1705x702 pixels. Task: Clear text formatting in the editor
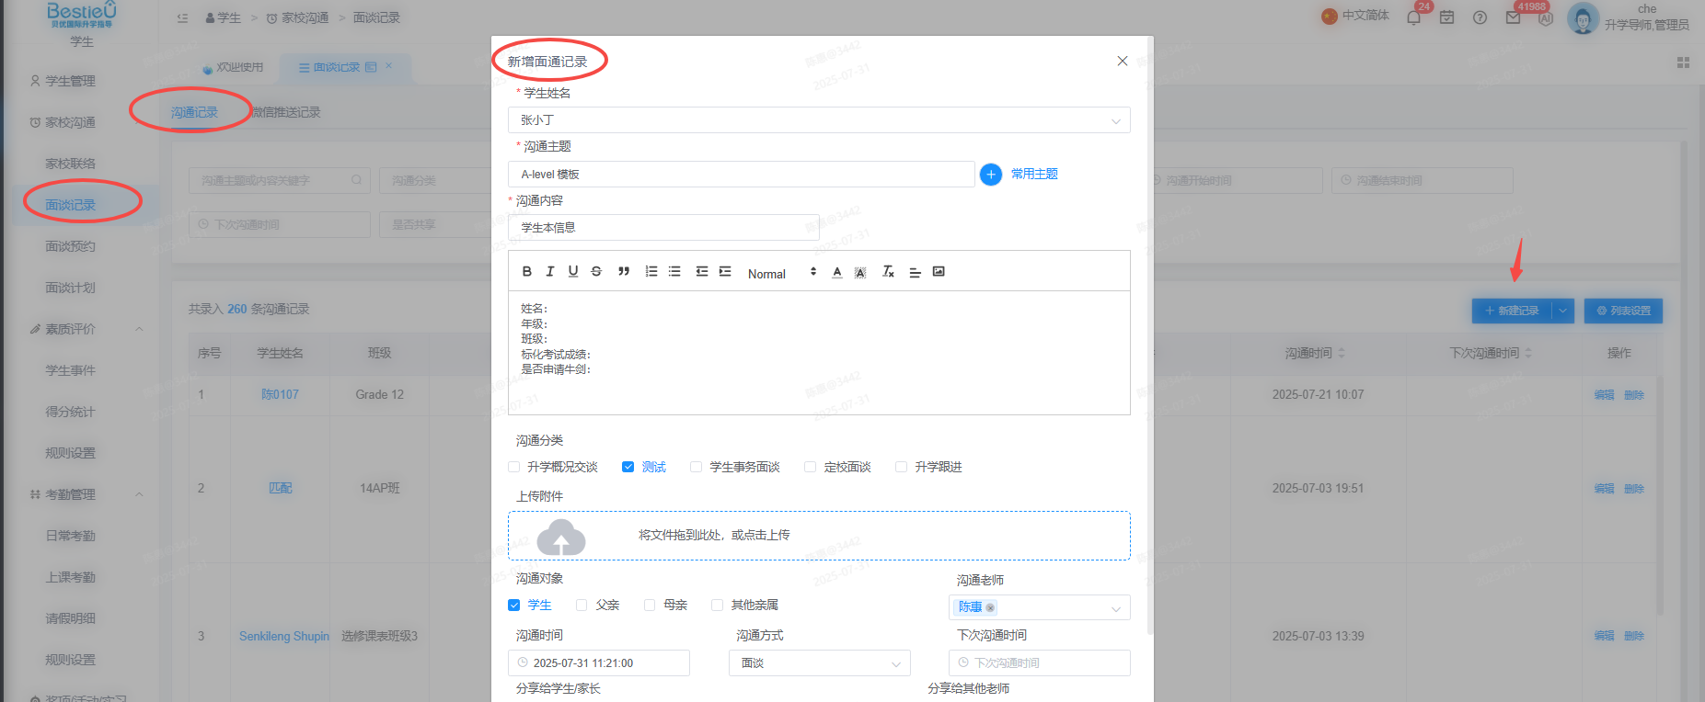pyautogui.click(x=888, y=272)
